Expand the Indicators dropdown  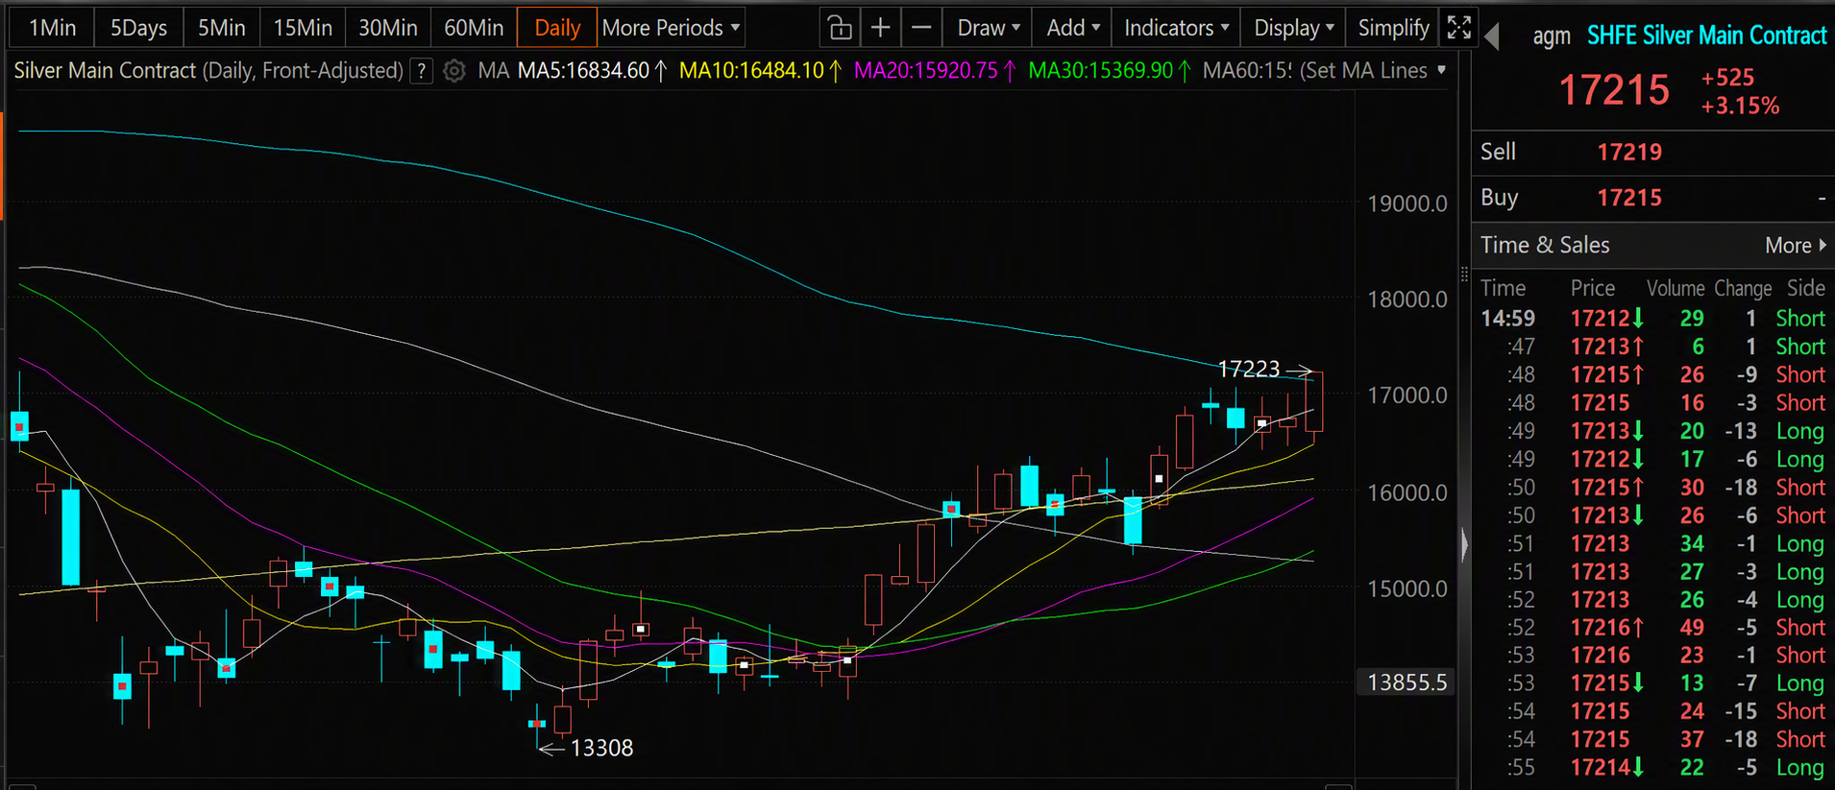coord(1176,28)
